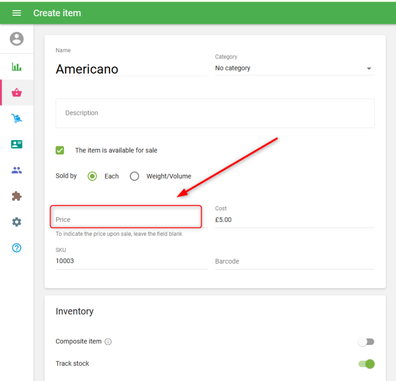Select the 'Each' sold by option

[x=92, y=176]
